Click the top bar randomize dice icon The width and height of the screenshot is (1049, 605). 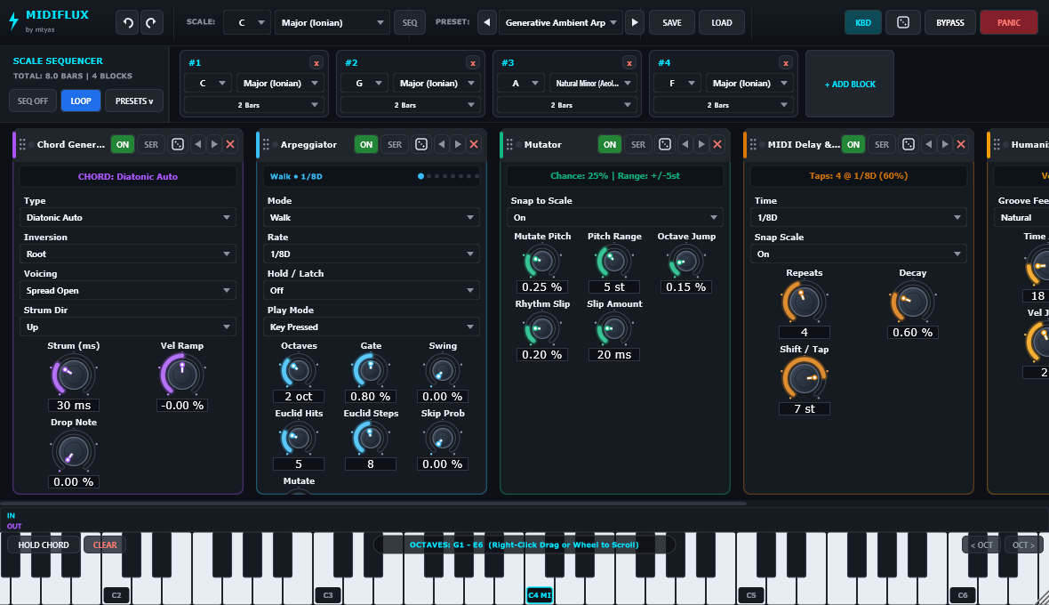click(902, 23)
